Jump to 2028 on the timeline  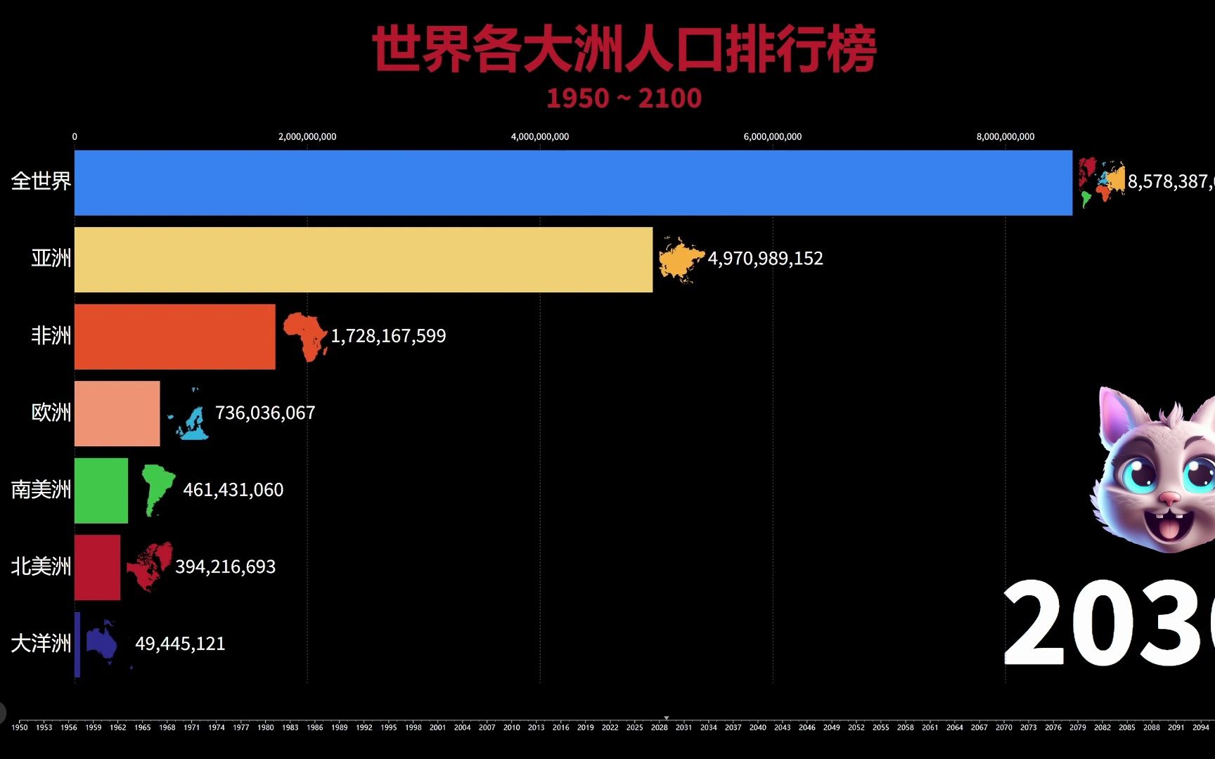point(660,727)
